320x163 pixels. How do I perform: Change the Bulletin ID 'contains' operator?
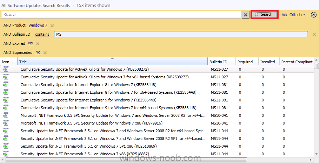coord(42,34)
